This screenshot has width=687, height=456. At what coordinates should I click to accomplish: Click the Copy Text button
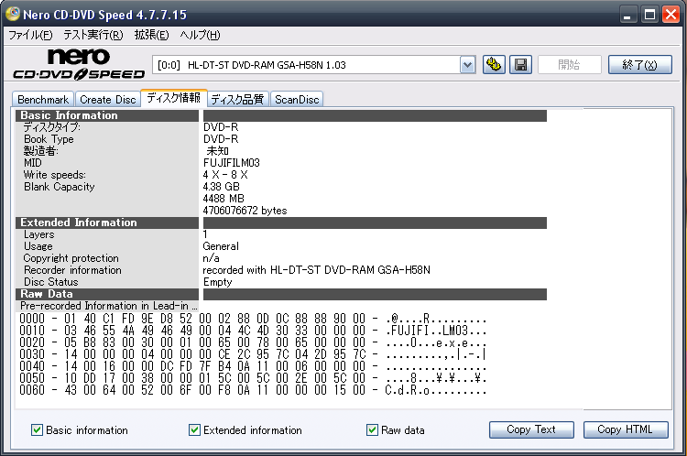[531, 429]
